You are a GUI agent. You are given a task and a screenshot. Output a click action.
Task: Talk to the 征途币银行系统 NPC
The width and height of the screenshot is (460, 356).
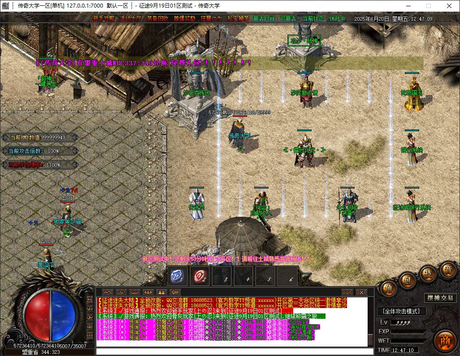[412, 206]
